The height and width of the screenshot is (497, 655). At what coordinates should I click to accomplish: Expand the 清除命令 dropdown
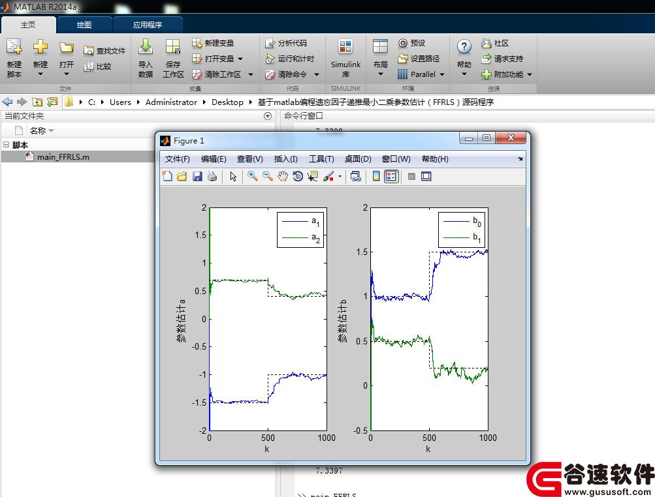coord(317,75)
